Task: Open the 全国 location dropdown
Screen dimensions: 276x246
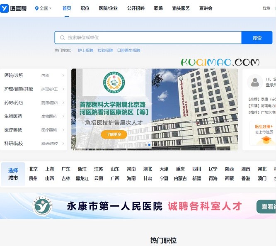Action: (43, 8)
